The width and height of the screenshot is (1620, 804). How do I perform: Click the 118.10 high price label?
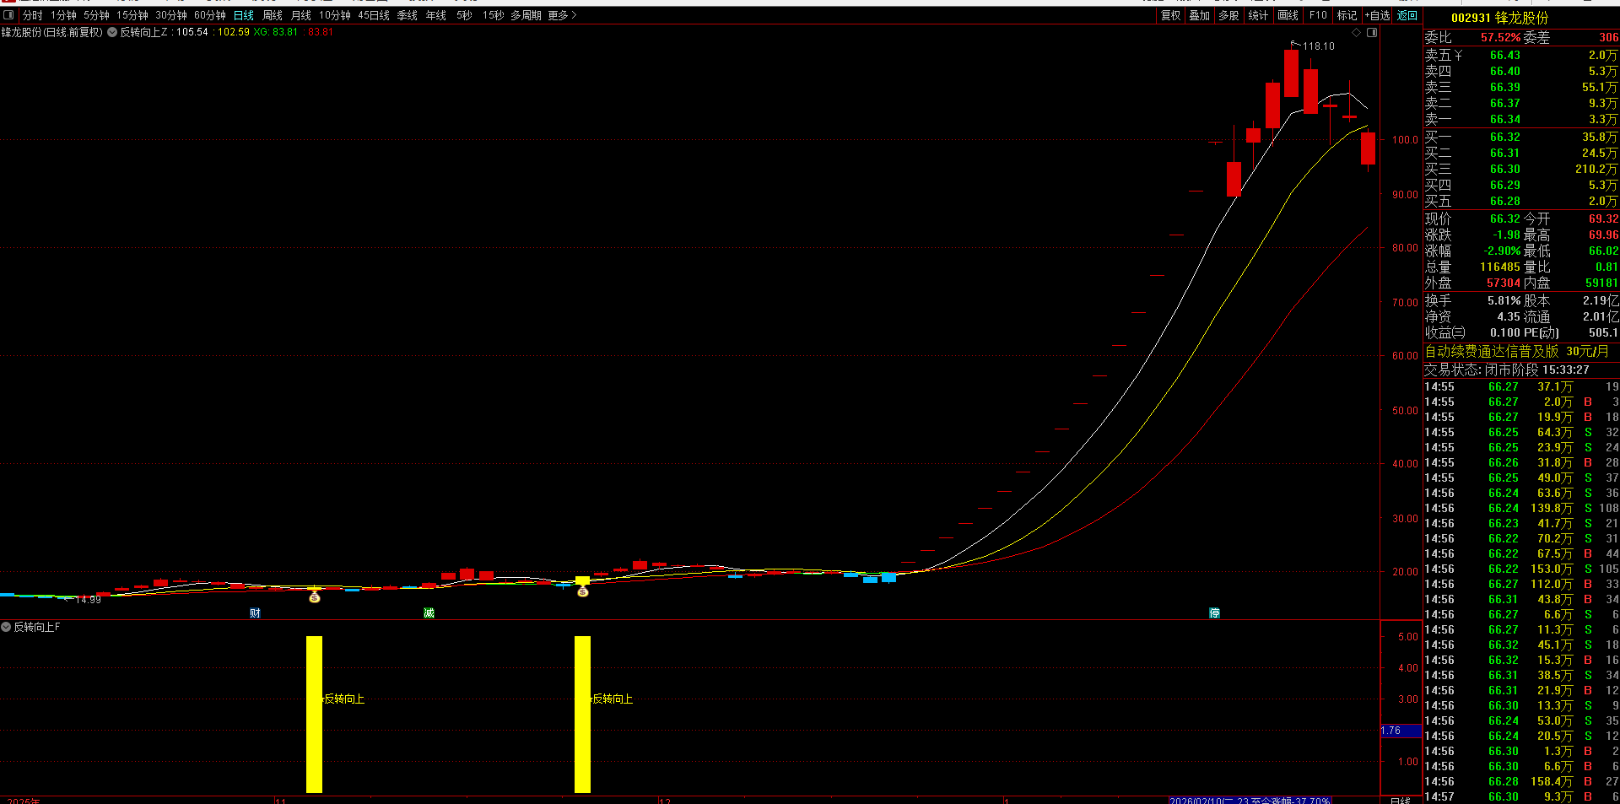click(1319, 46)
